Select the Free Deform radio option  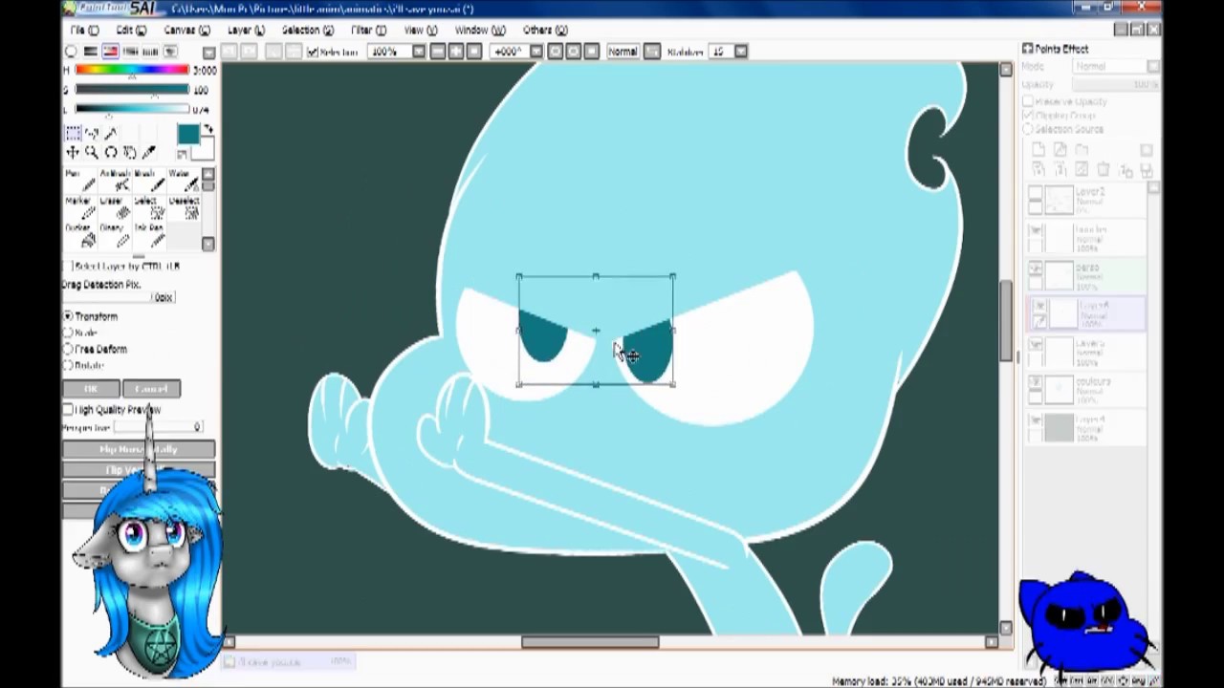(x=68, y=349)
